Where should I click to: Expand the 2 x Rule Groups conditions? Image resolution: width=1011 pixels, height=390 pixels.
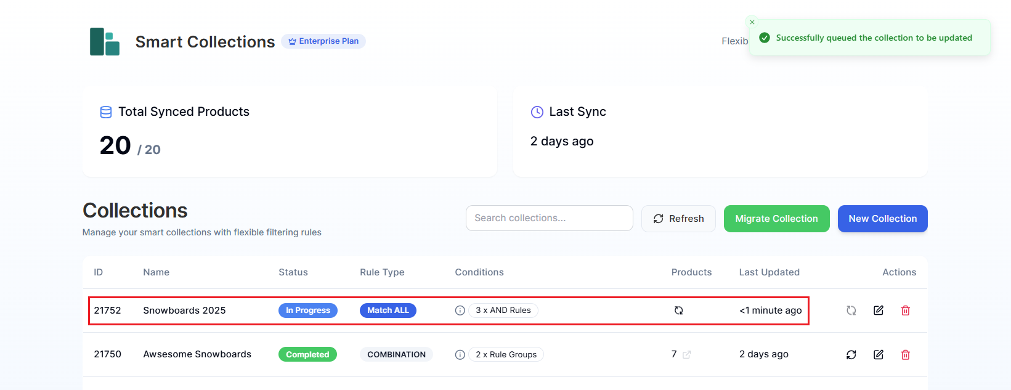[506, 355]
